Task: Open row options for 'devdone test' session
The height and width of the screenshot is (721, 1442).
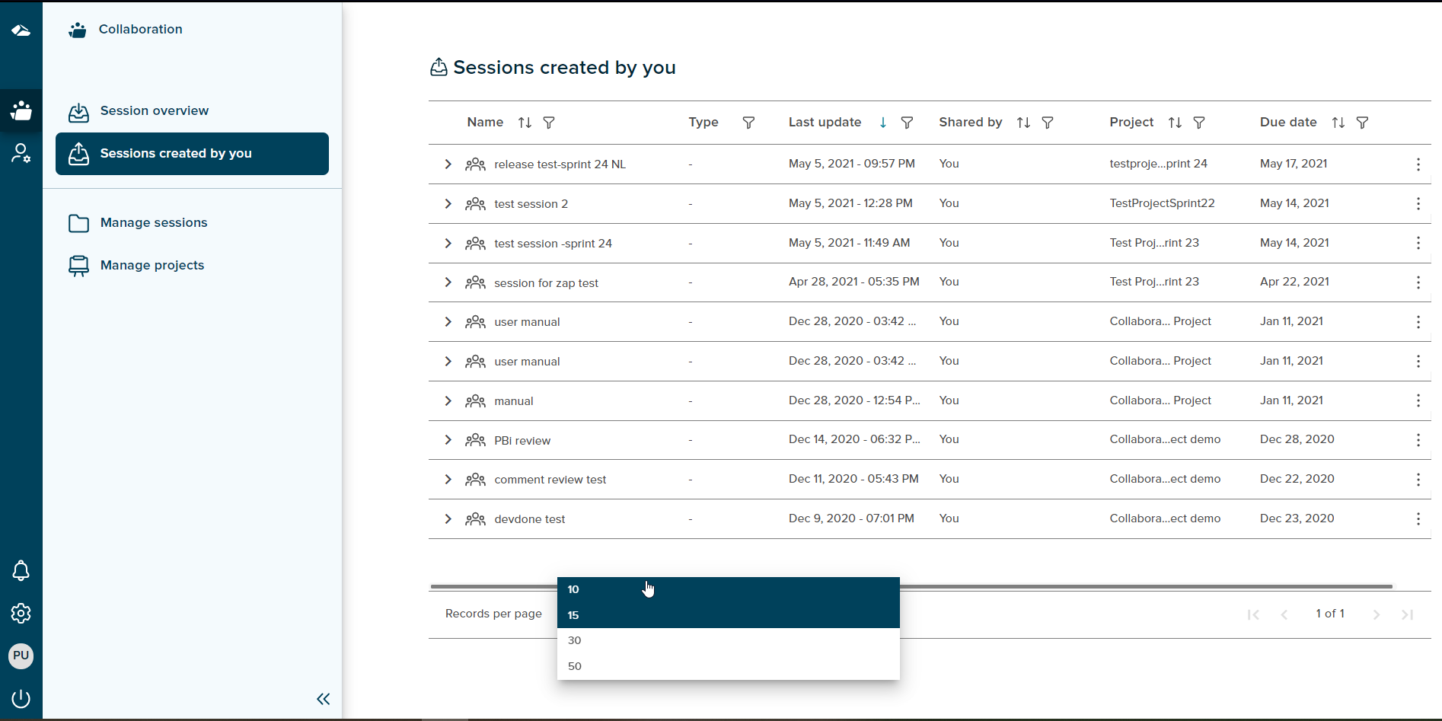Action: point(1418,518)
